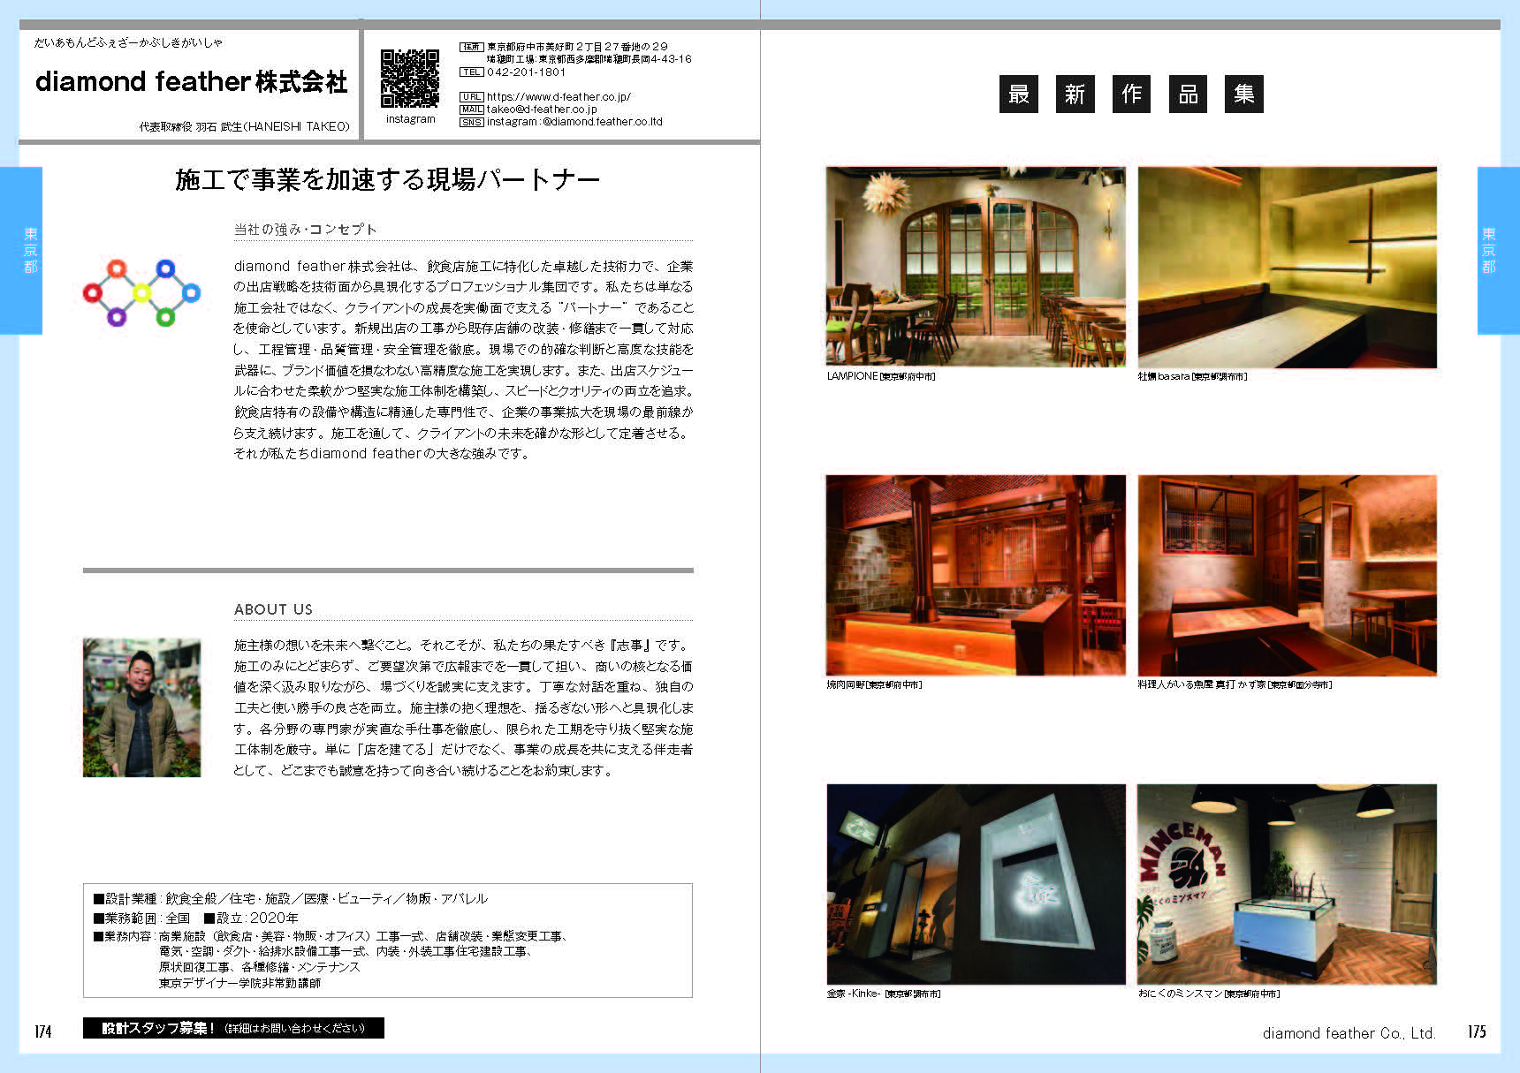Click the LAMPIONE caption text
The image size is (1520, 1073).
click(x=880, y=376)
